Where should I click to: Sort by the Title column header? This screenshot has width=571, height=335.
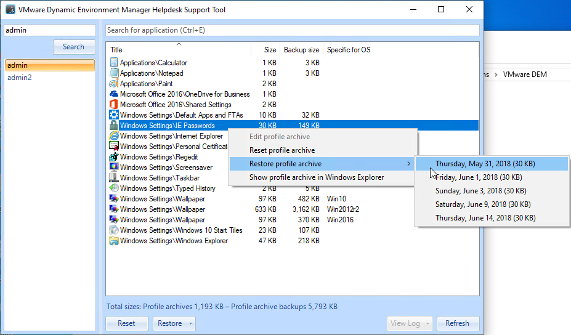(x=179, y=50)
